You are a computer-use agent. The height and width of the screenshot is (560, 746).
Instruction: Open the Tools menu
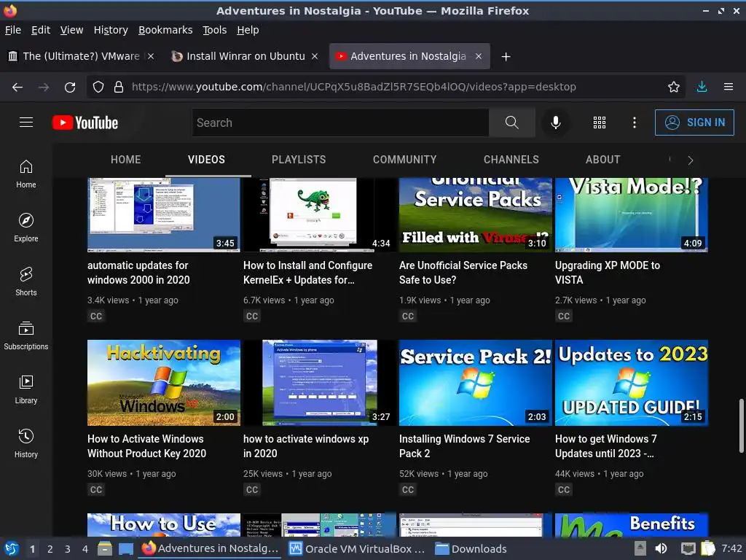pos(215,30)
